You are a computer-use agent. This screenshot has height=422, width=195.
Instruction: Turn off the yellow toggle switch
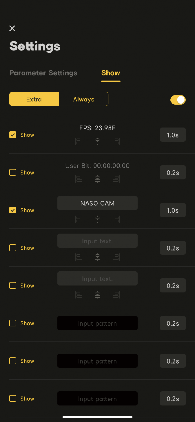(178, 100)
